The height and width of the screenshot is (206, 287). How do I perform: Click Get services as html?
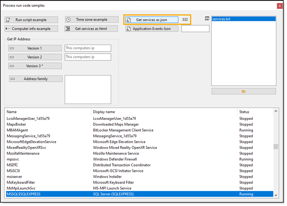pyautogui.click(x=91, y=29)
